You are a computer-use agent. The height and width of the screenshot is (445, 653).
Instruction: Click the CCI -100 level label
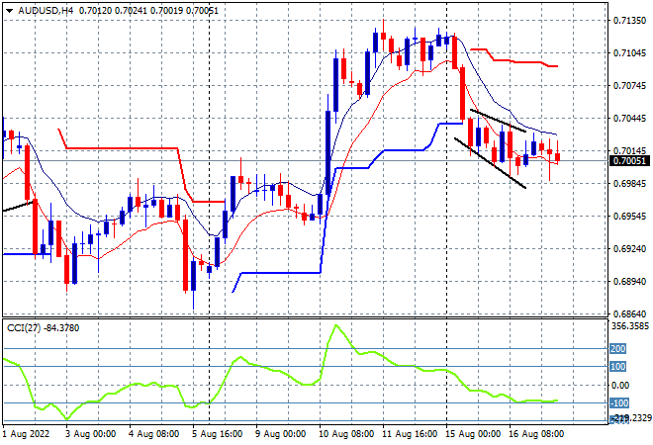click(x=619, y=402)
